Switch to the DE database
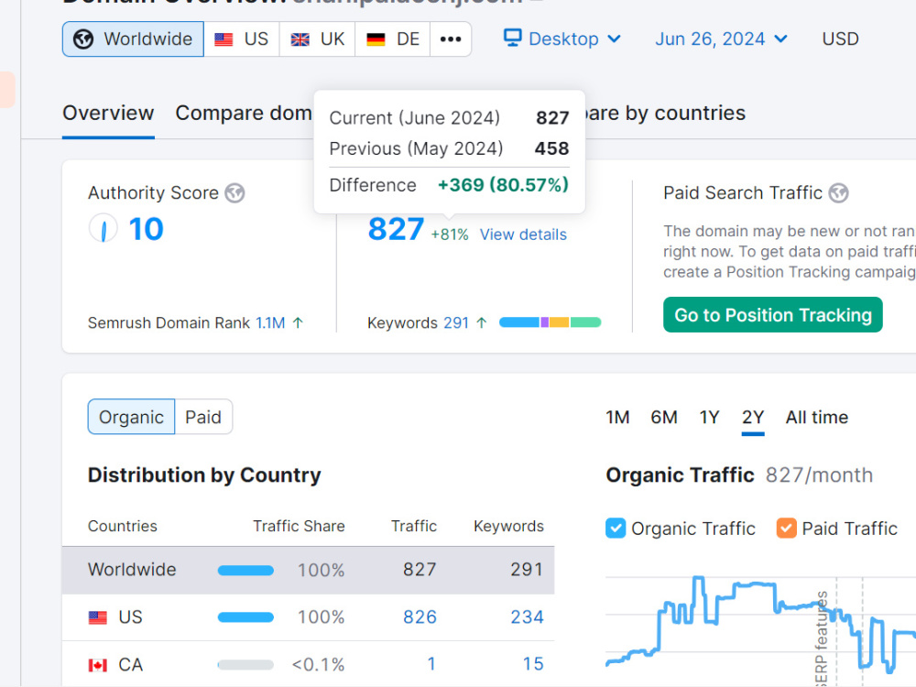Image resolution: width=916 pixels, height=687 pixels. pyautogui.click(x=393, y=39)
